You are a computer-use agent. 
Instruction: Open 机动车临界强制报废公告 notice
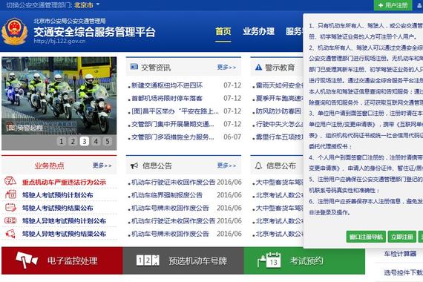pyautogui.click(x=167, y=195)
